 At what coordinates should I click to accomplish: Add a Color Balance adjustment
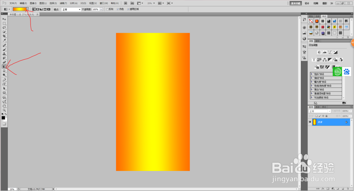coord(325,60)
